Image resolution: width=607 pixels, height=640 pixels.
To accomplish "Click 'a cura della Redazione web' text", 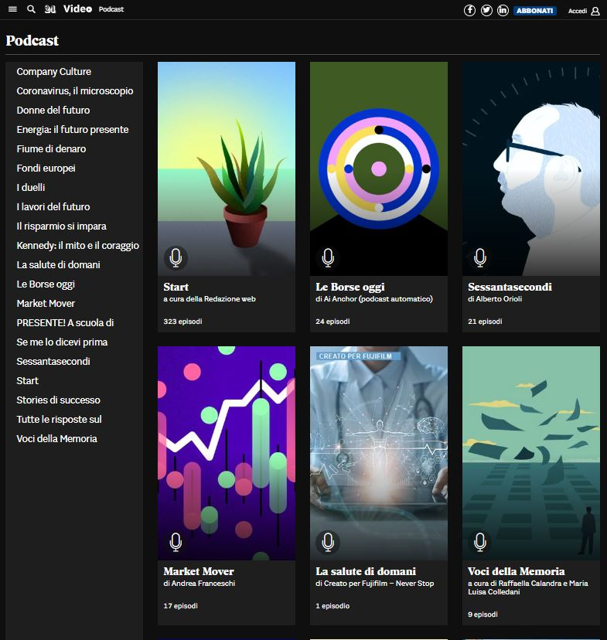I will coord(210,299).
